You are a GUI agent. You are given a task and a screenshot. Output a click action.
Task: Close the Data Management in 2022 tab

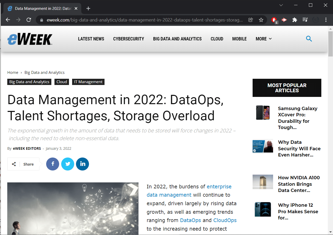(76, 9)
